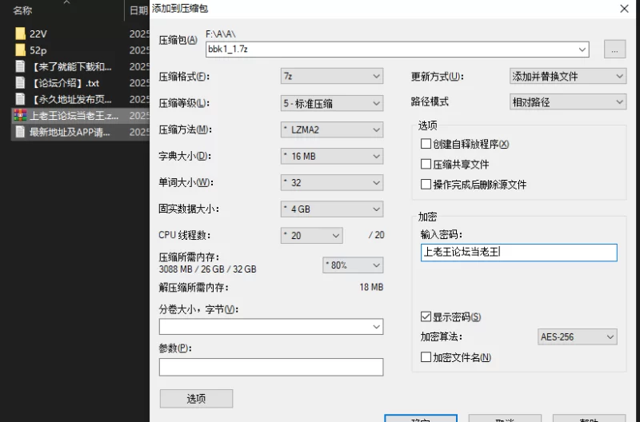Click in the 参数 input field
The width and height of the screenshot is (640, 422).
pyautogui.click(x=271, y=367)
